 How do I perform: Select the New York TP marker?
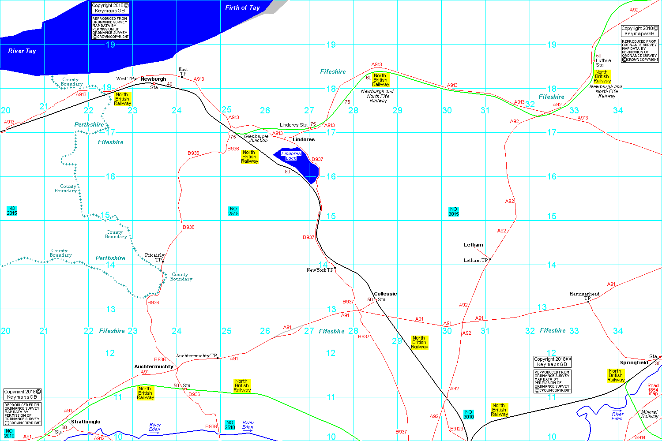coord(335,268)
